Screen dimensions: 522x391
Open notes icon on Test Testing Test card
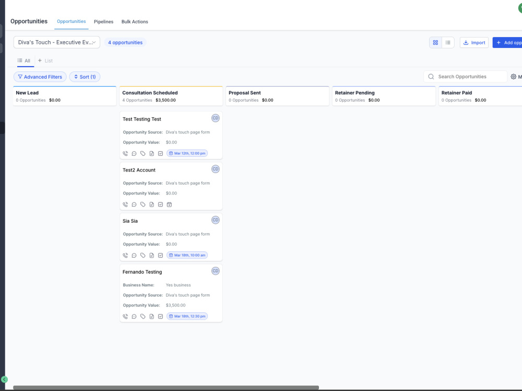click(151, 154)
